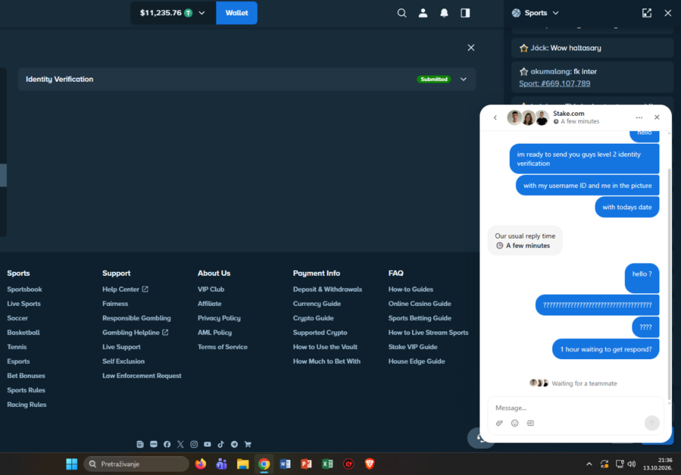Open the forum speech-bubble icon in footer

(154, 444)
